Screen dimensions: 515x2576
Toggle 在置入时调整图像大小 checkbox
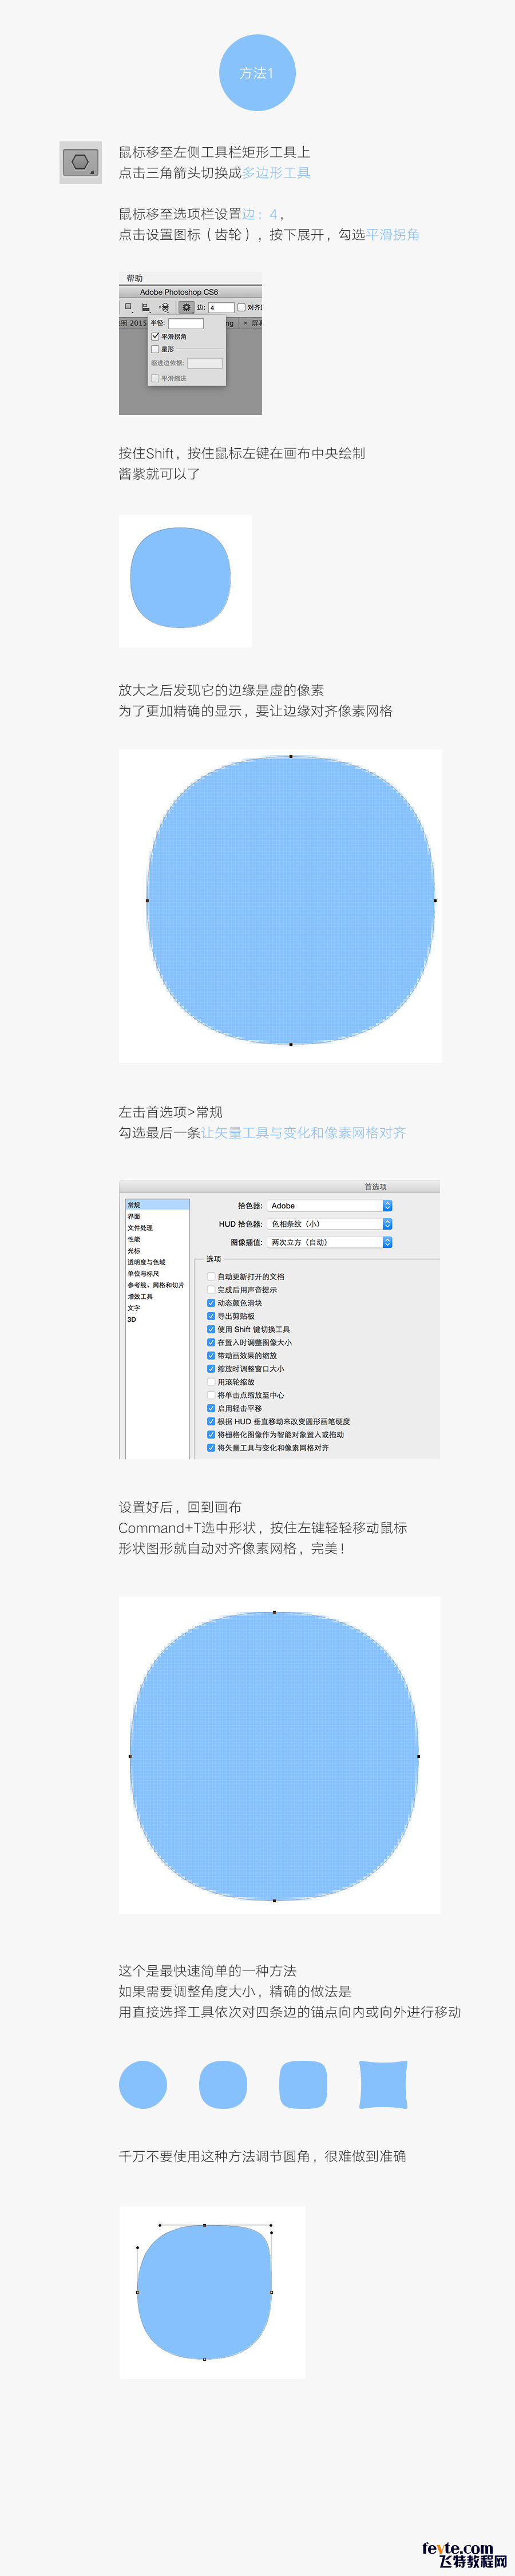tap(211, 1343)
